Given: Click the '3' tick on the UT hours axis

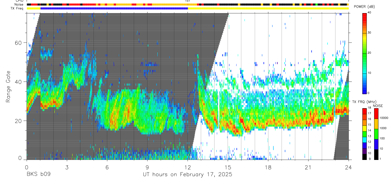Looking at the screenshot, I should [67, 167].
